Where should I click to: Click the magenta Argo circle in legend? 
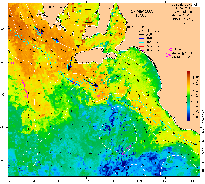coord(171,49)
